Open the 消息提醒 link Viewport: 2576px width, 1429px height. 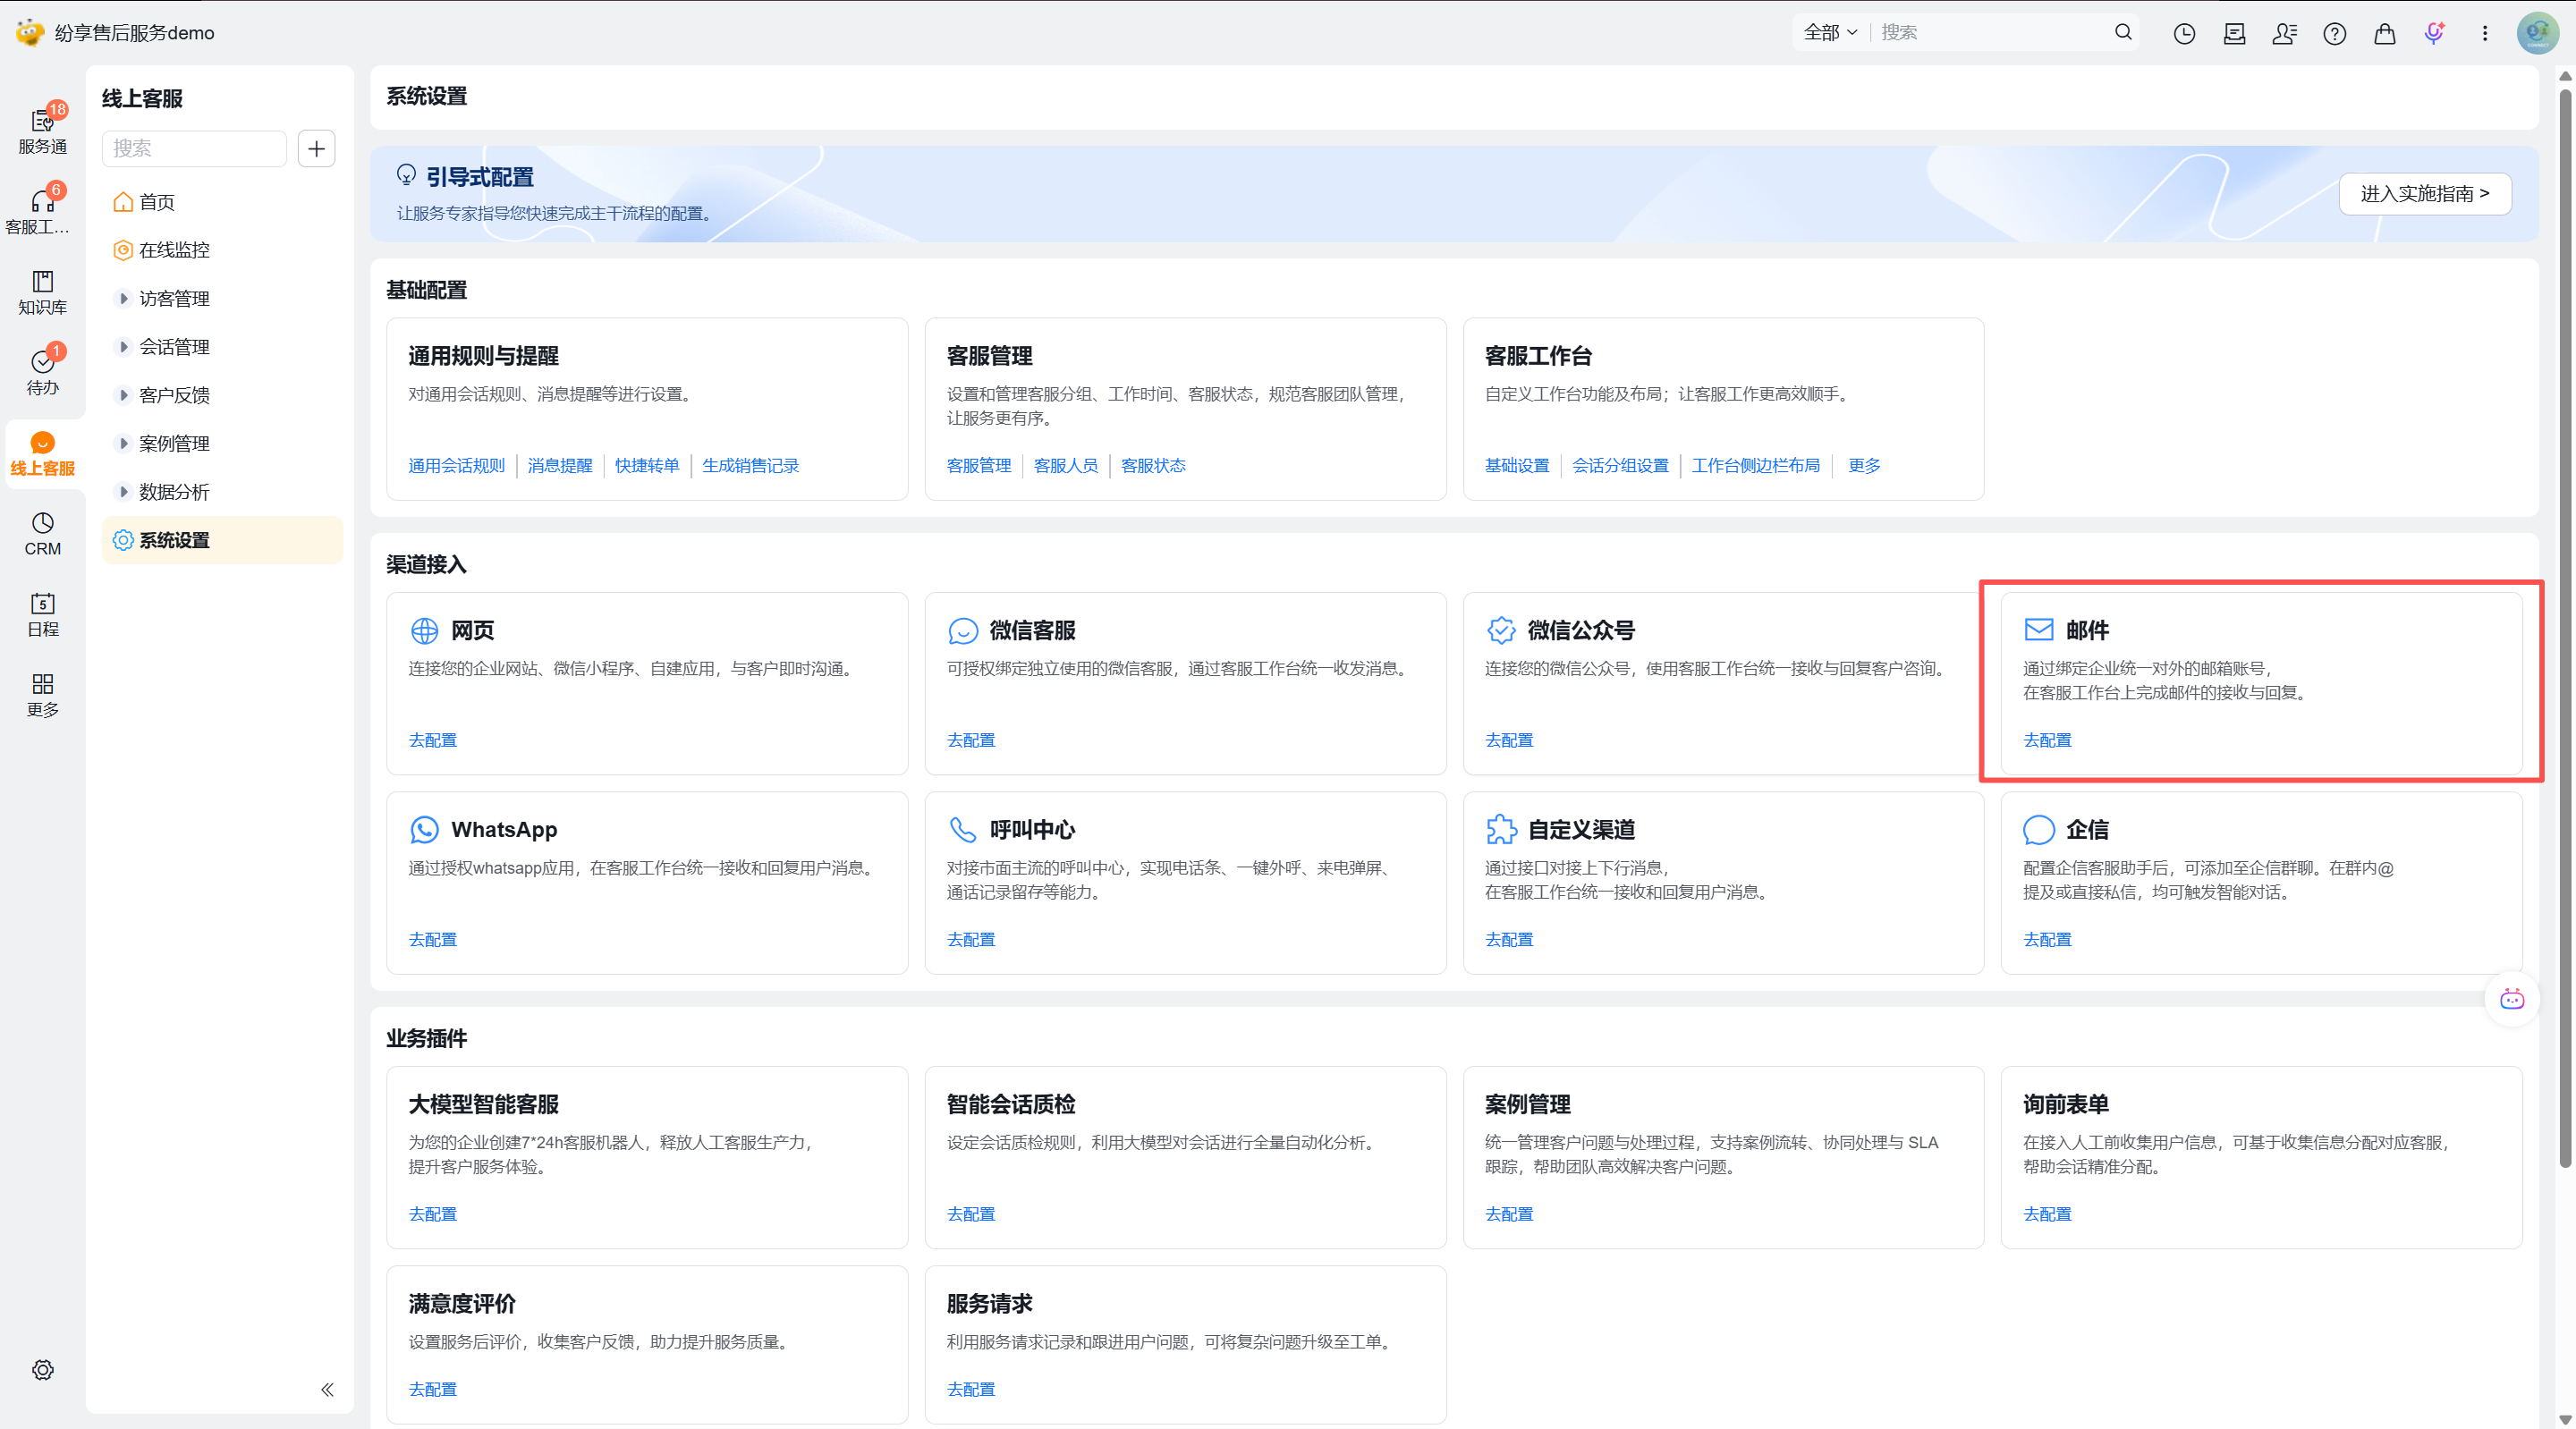pyautogui.click(x=559, y=465)
